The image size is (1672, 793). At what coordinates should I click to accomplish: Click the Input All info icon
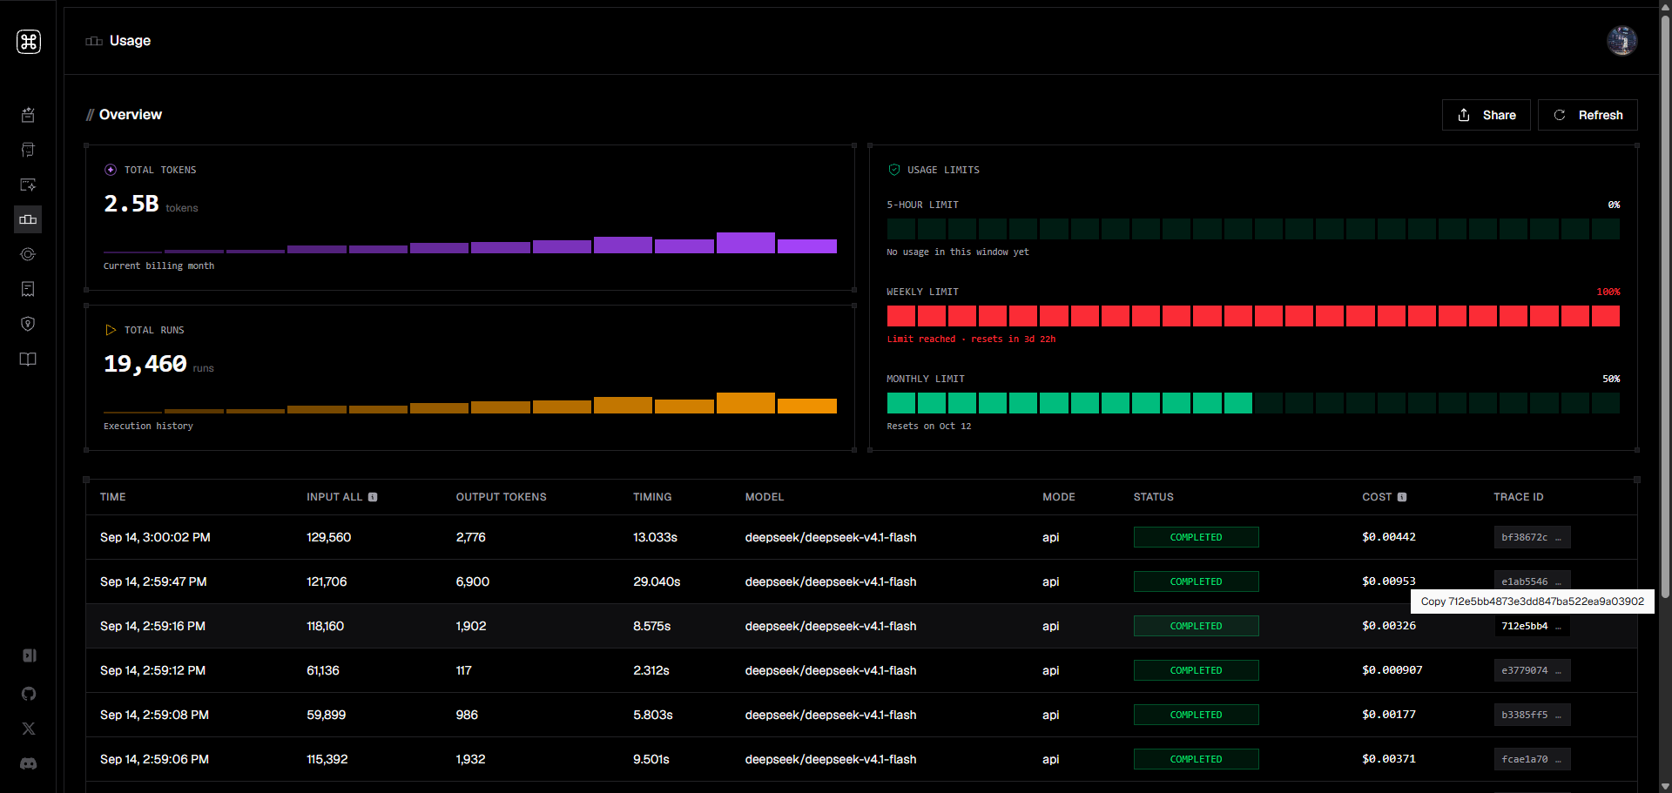[x=373, y=497]
